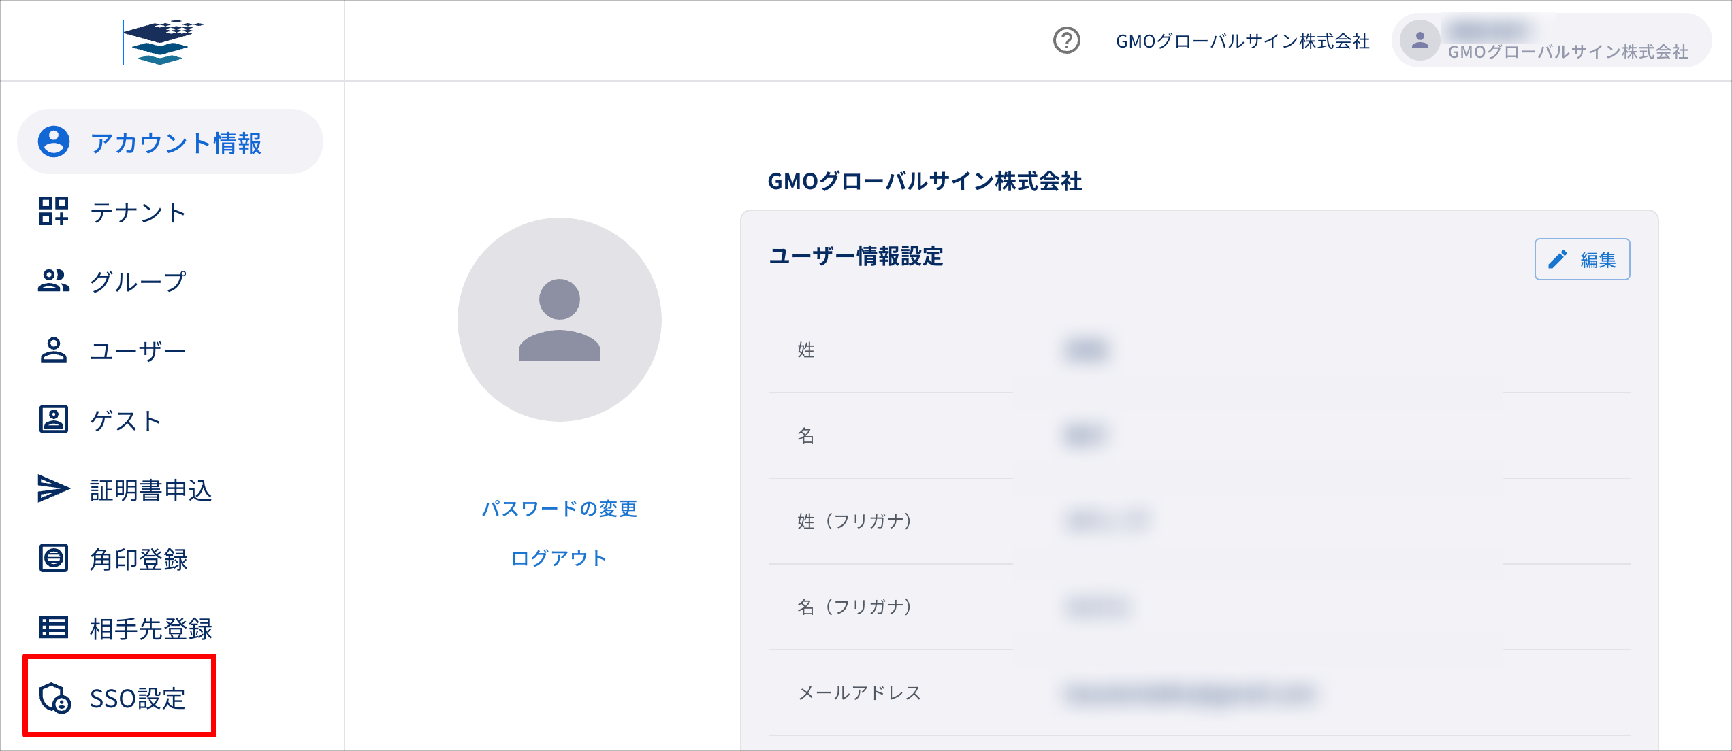This screenshot has width=1732, height=751.
Task: Select 角印登録 in sidebar
Action: click(x=170, y=558)
